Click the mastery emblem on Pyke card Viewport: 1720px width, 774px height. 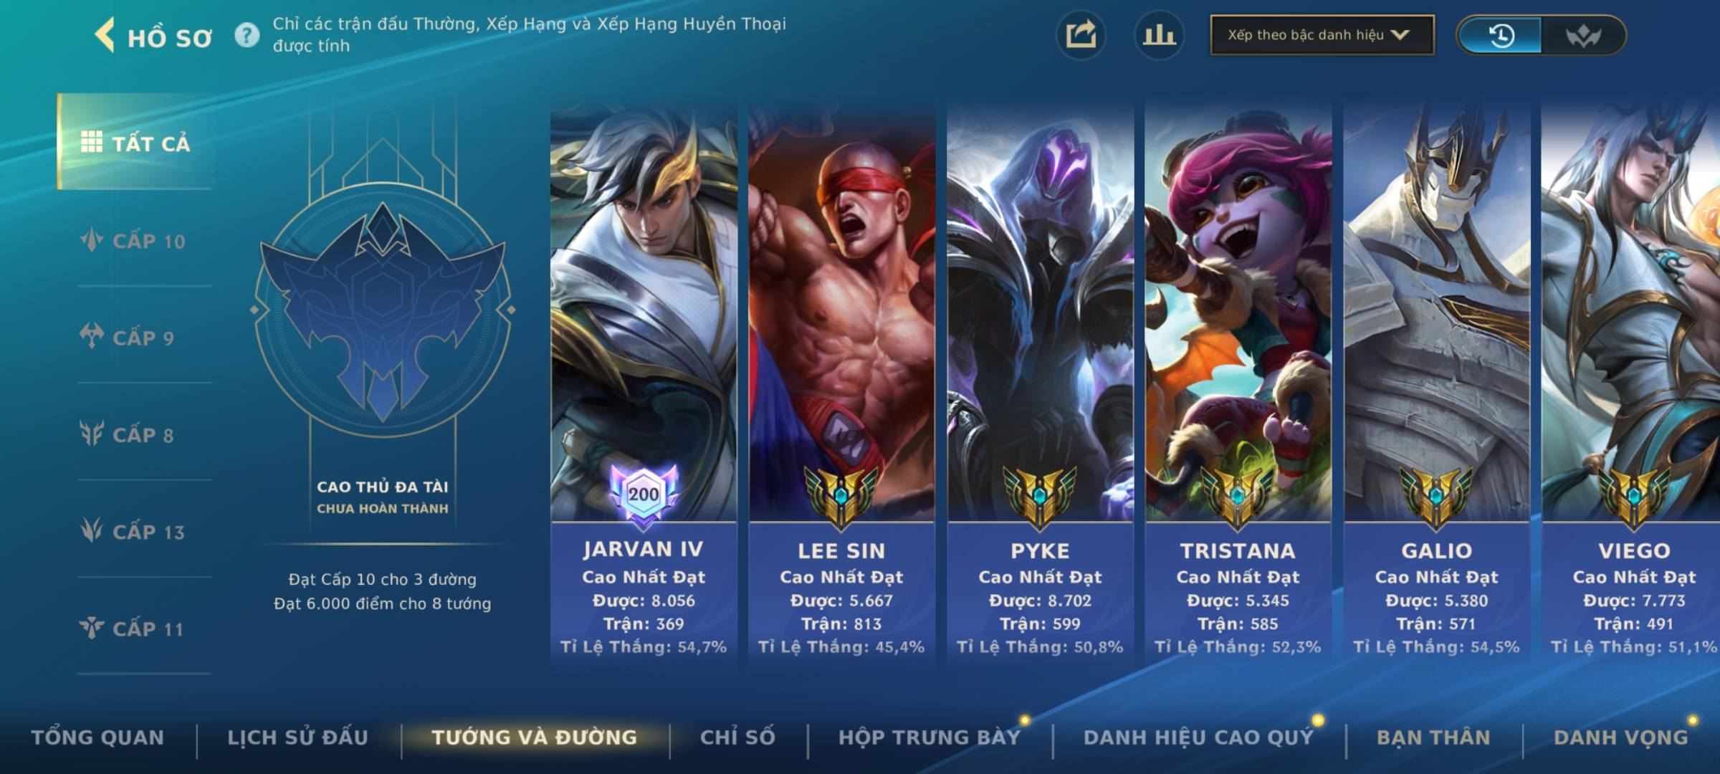1040,496
